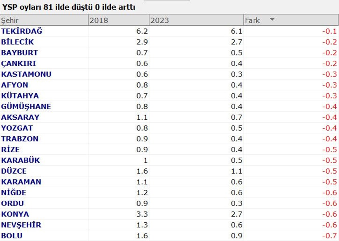
Task: Select ÇANKIRI's 2018 value 0.6
Action: [x=142, y=63]
